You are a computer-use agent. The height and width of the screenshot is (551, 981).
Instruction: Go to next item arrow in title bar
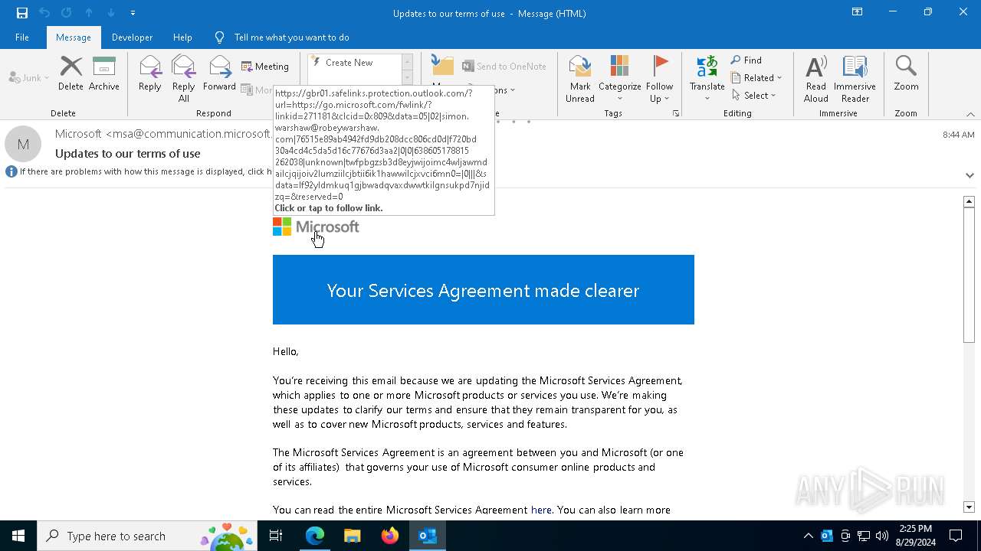[110, 13]
